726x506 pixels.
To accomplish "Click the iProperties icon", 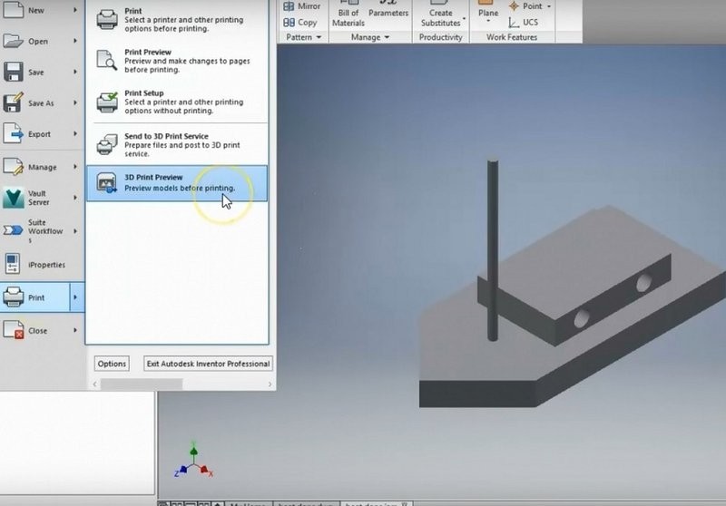I will pos(14,264).
